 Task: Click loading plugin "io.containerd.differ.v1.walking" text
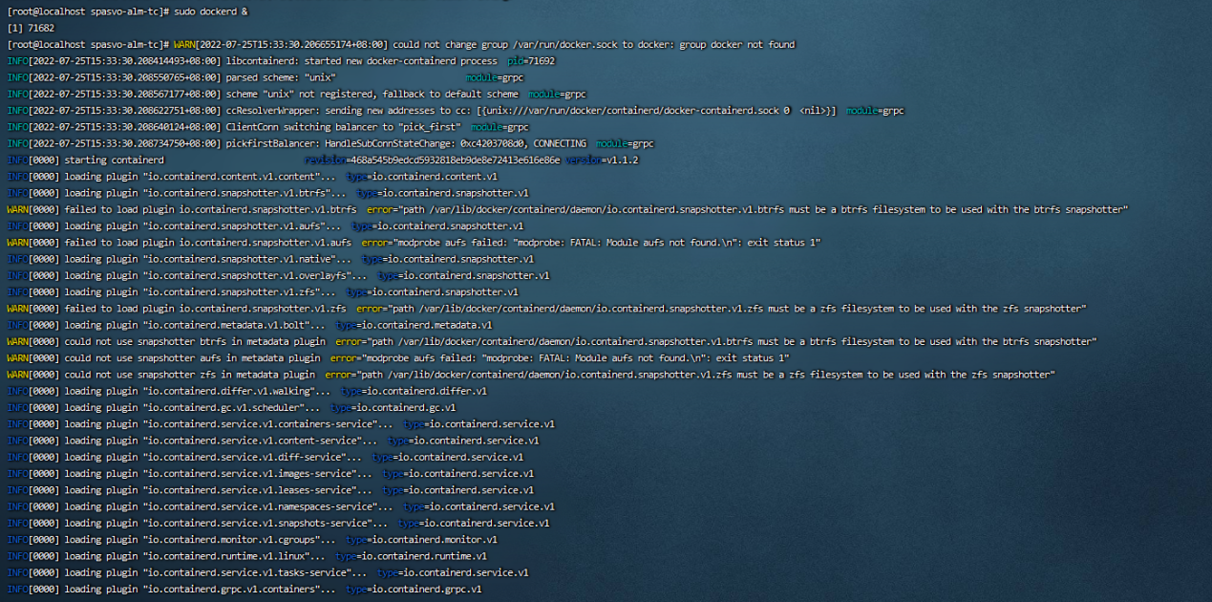click(198, 391)
